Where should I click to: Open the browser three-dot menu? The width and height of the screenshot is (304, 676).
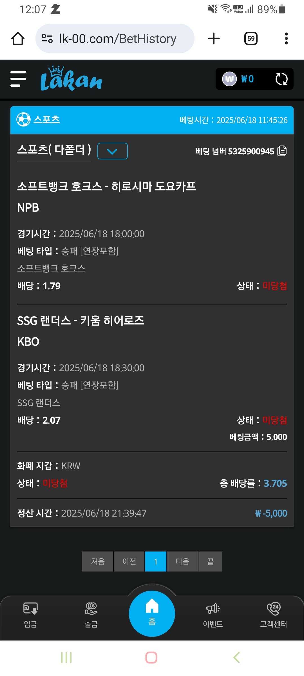286,39
